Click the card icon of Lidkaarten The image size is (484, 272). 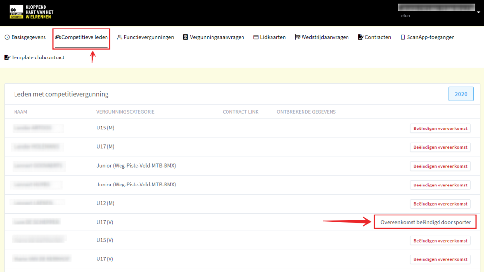point(256,37)
